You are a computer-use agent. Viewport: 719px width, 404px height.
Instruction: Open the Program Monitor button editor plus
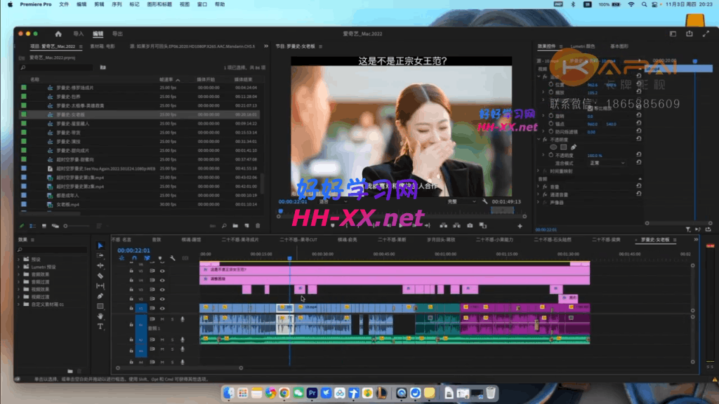520,226
